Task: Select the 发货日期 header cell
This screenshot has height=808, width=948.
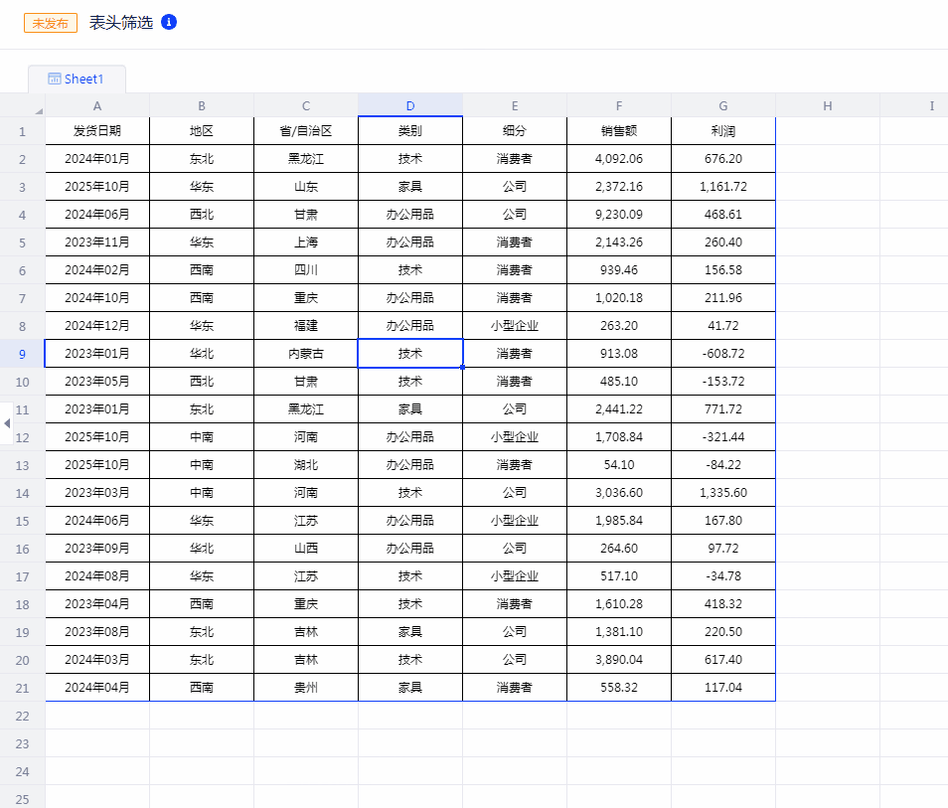Action: pos(96,130)
